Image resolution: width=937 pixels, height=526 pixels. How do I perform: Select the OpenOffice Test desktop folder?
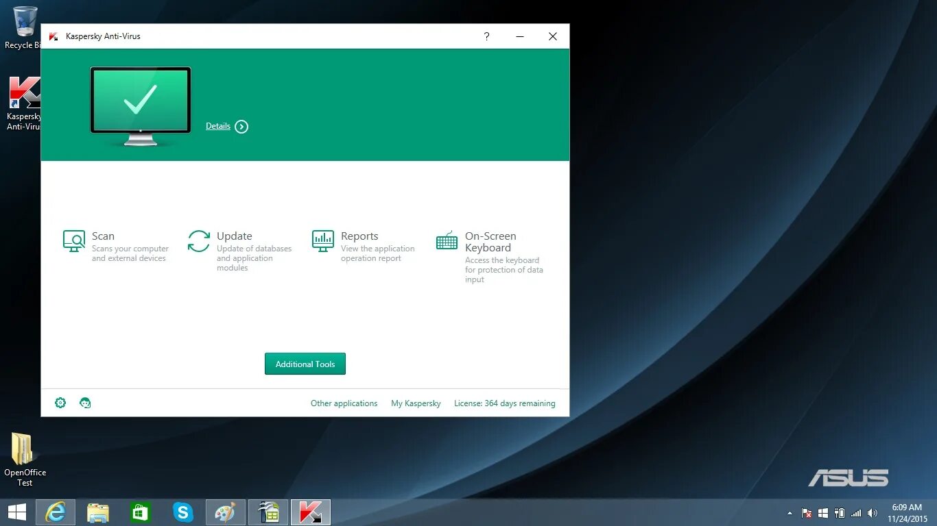click(25, 460)
